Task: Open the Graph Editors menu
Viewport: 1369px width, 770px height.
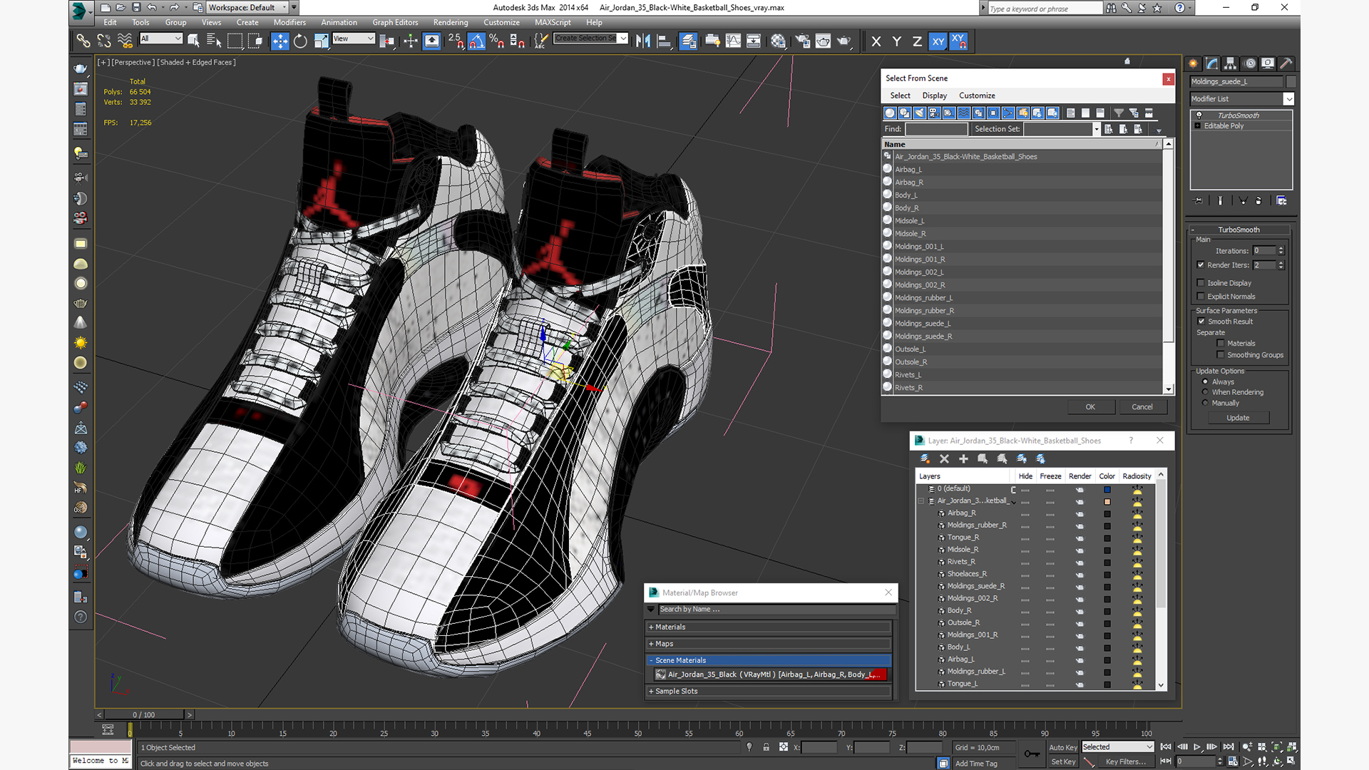Action: click(395, 23)
